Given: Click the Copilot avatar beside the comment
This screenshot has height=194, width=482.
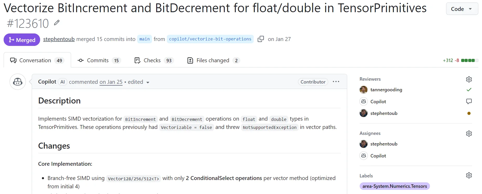Looking at the screenshot, I should coord(18,82).
